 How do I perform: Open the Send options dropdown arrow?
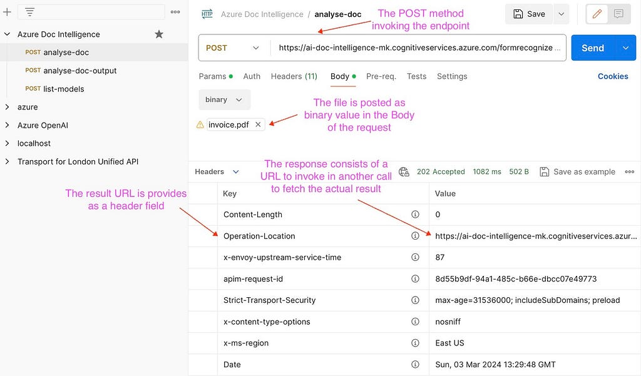click(x=625, y=48)
